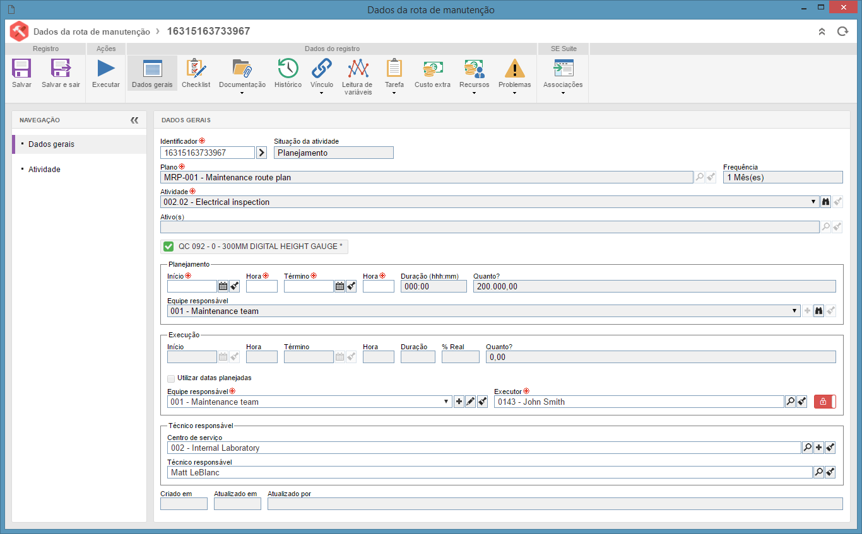This screenshot has height=534, width=862.
Task: Open the calendar for Planejamento Início
Action: 223,286
